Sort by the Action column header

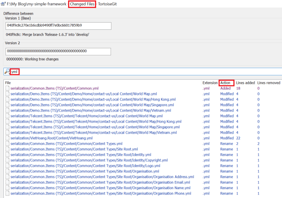pyautogui.click(x=227, y=82)
